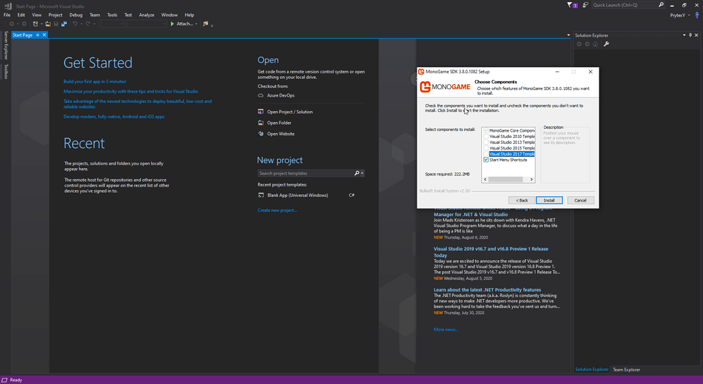
Task: Click the Quick Launch magnifier icon
Action: pyautogui.click(x=661, y=5)
